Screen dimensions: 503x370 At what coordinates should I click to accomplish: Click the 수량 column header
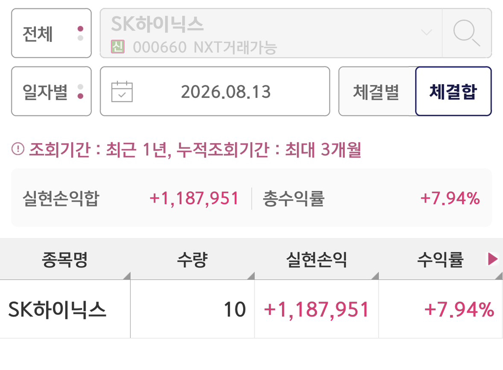(x=193, y=259)
